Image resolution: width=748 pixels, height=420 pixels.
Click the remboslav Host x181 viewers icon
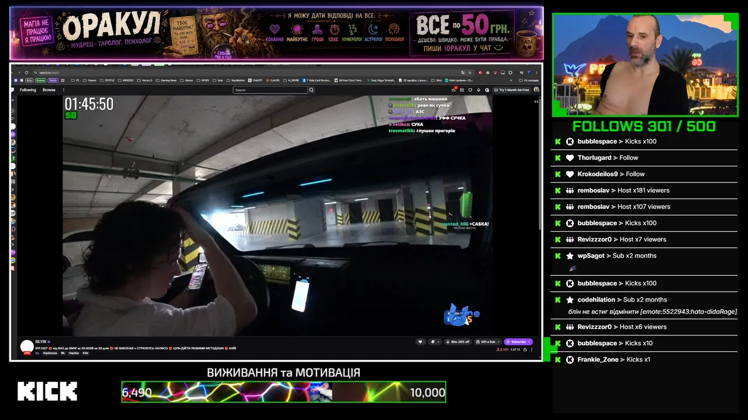[x=570, y=190]
